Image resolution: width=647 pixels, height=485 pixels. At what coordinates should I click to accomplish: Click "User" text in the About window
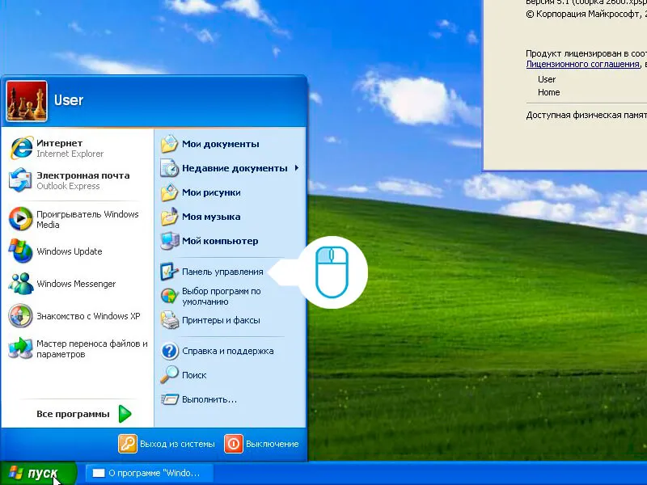[x=547, y=79]
